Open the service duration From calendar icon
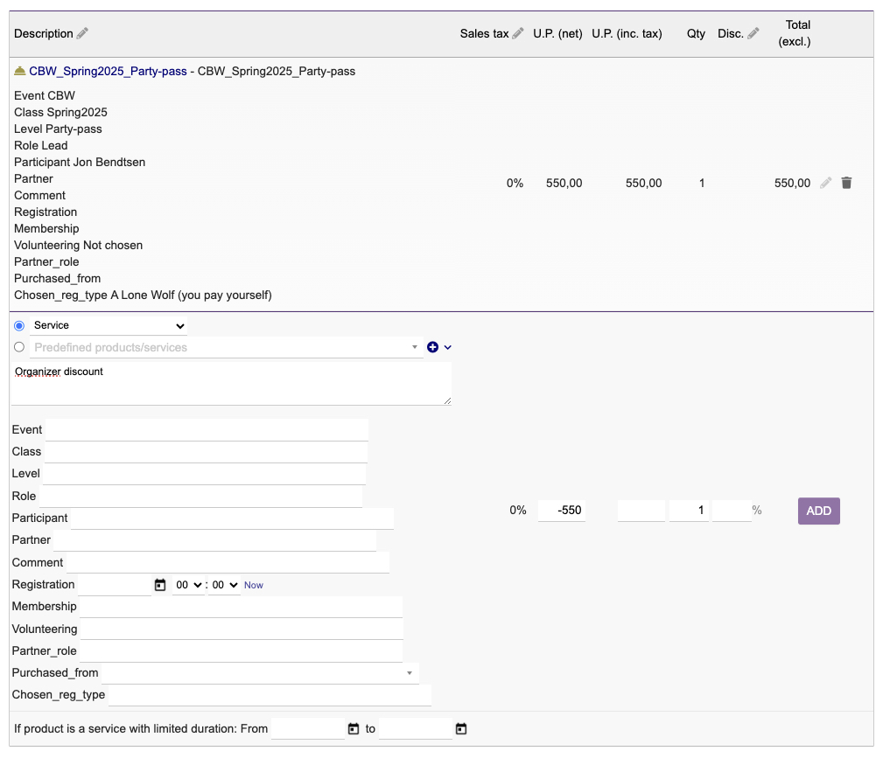Image resolution: width=883 pixels, height=758 pixels. [354, 728]
